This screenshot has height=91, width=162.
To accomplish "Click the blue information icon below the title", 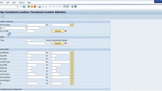I will point(3,16).
